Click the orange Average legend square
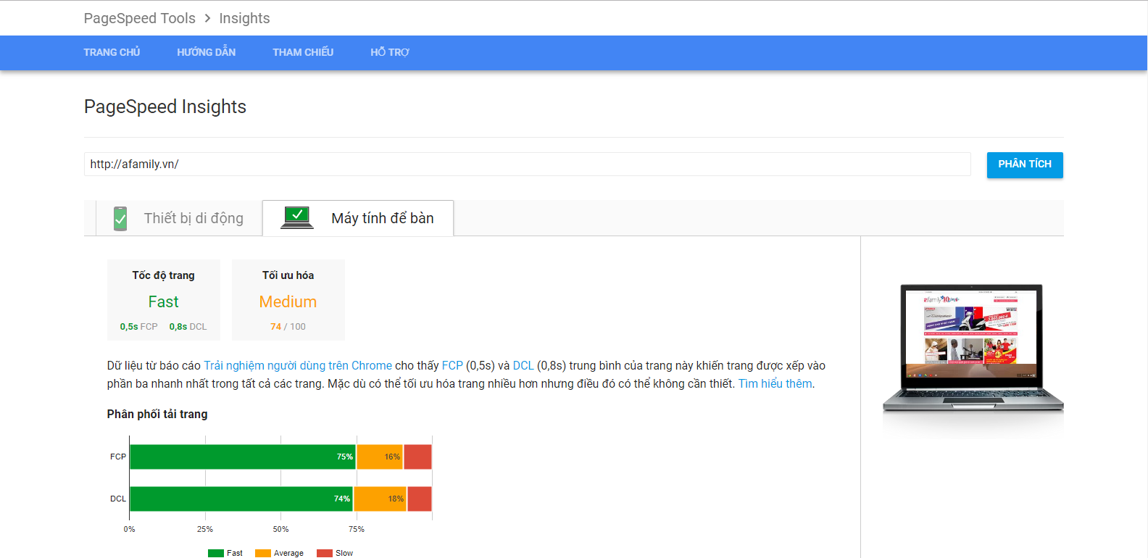The width and height of the screenshot is (1148, 558). 262,553
